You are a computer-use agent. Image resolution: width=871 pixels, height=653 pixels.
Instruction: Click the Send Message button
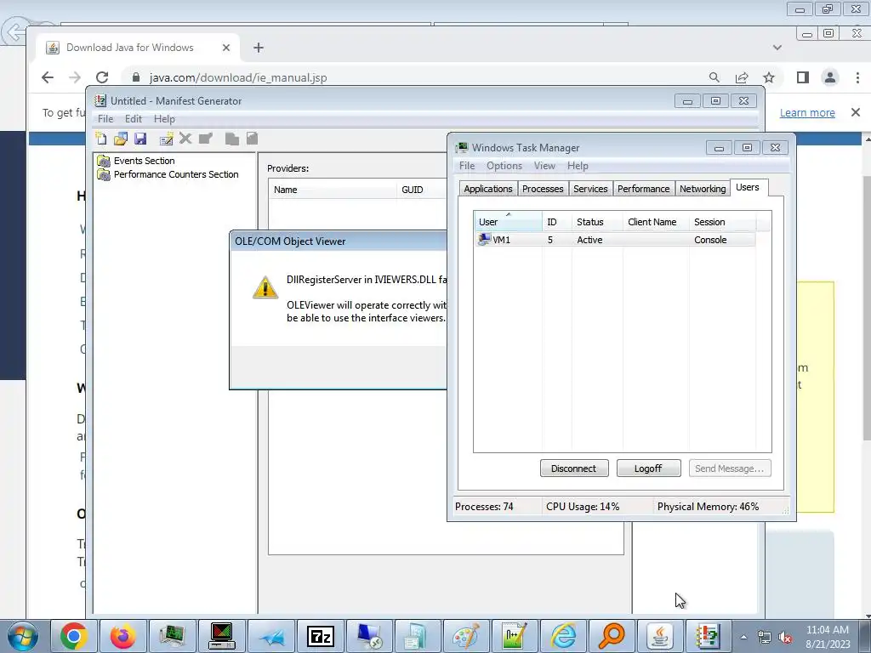[x=729, y=468]
